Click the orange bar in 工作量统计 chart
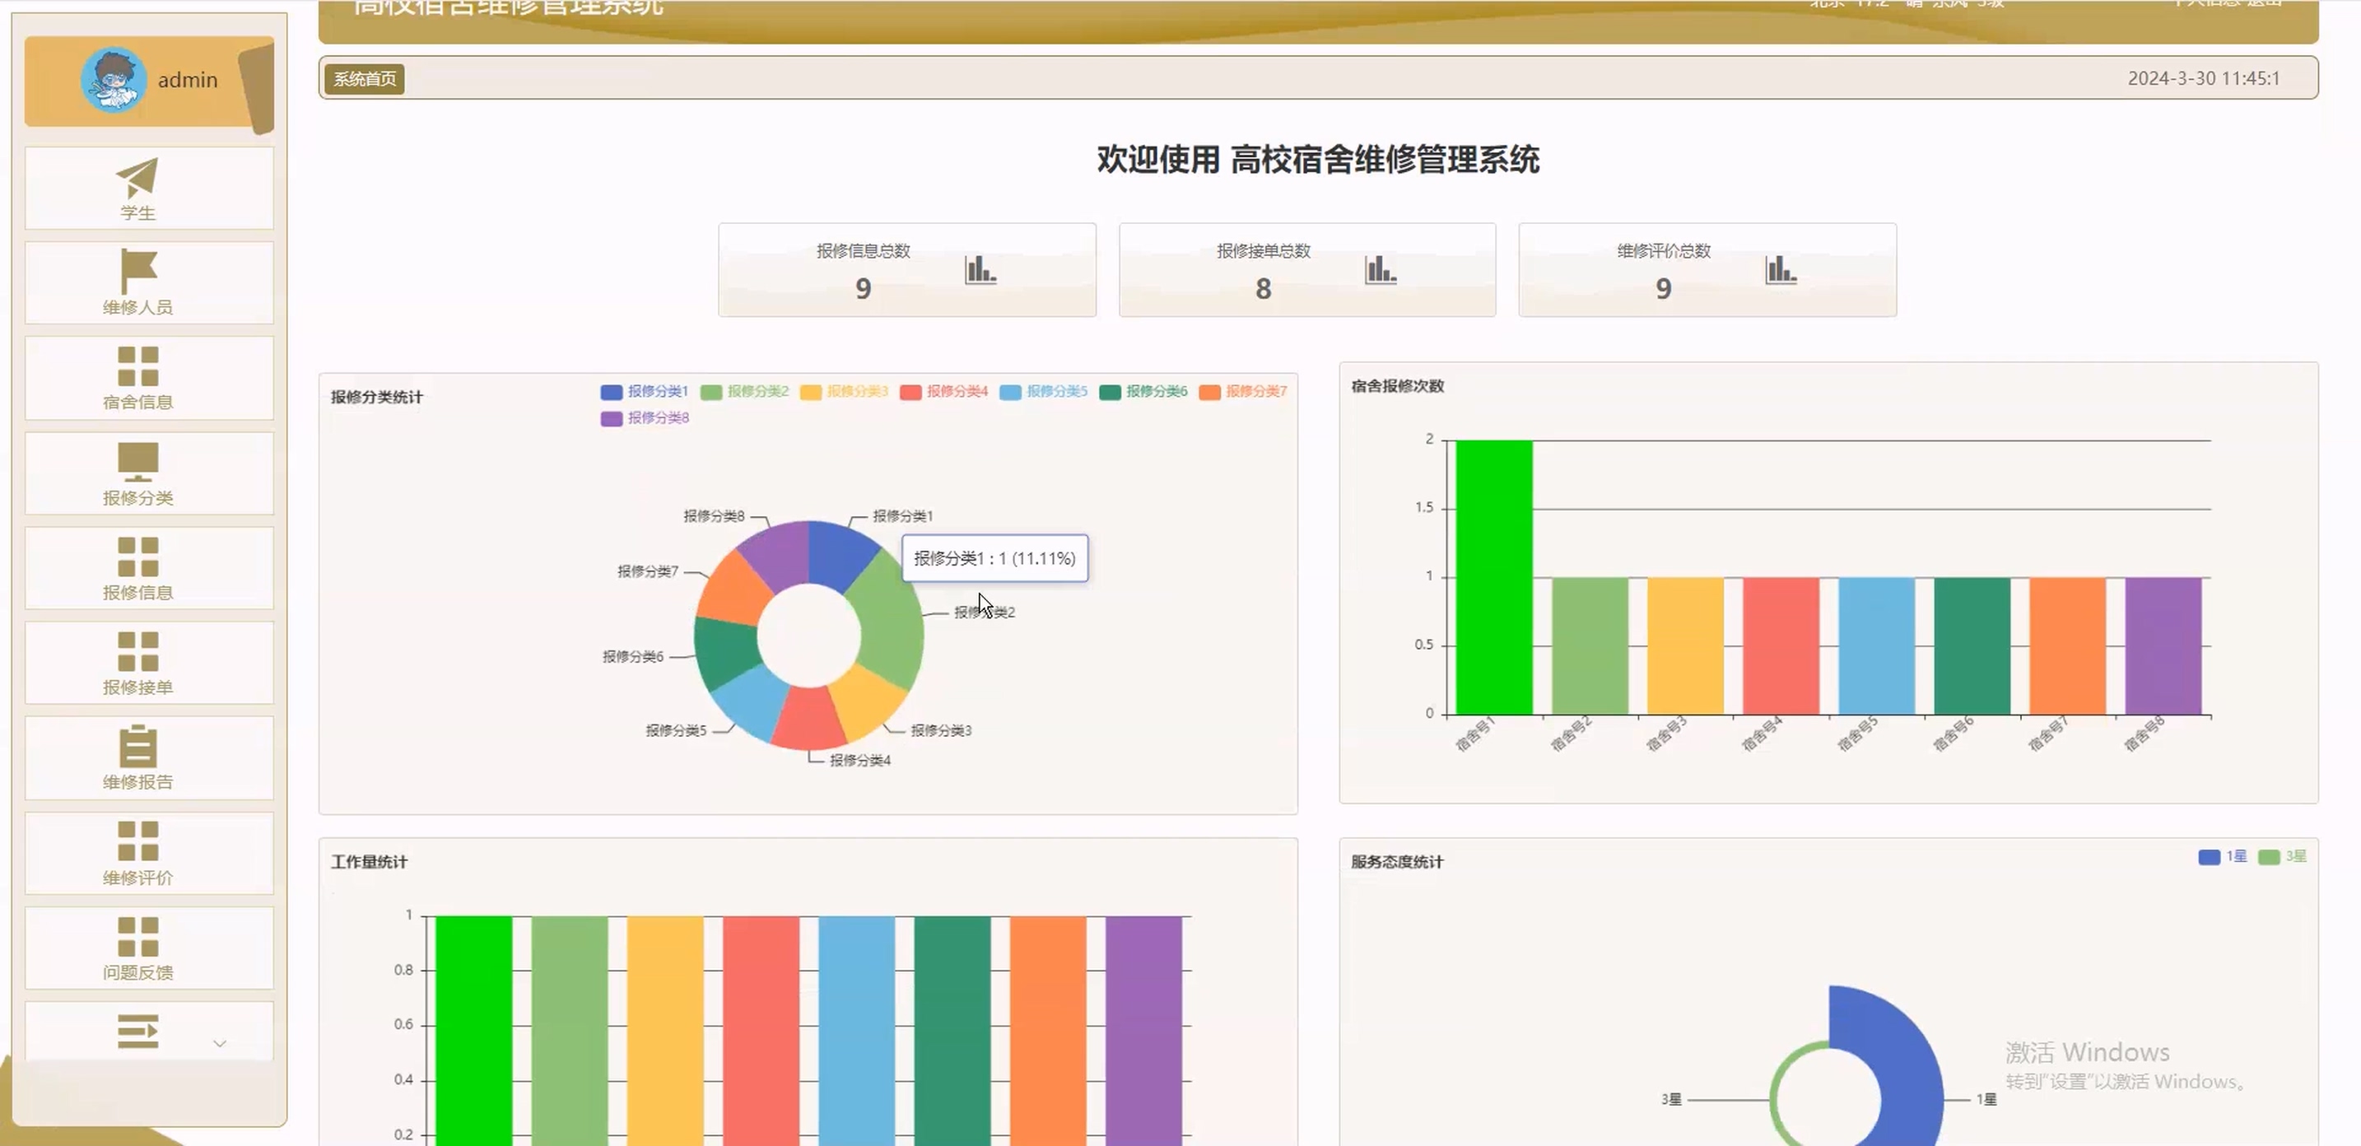2361x1146 pixels. click(x=1048, y=1031)
